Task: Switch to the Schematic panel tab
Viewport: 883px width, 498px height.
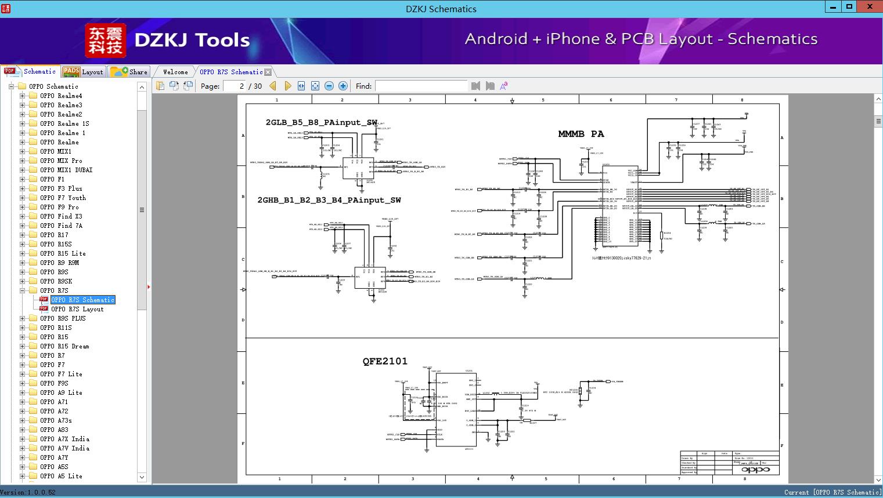Action: tap(30, 71)
